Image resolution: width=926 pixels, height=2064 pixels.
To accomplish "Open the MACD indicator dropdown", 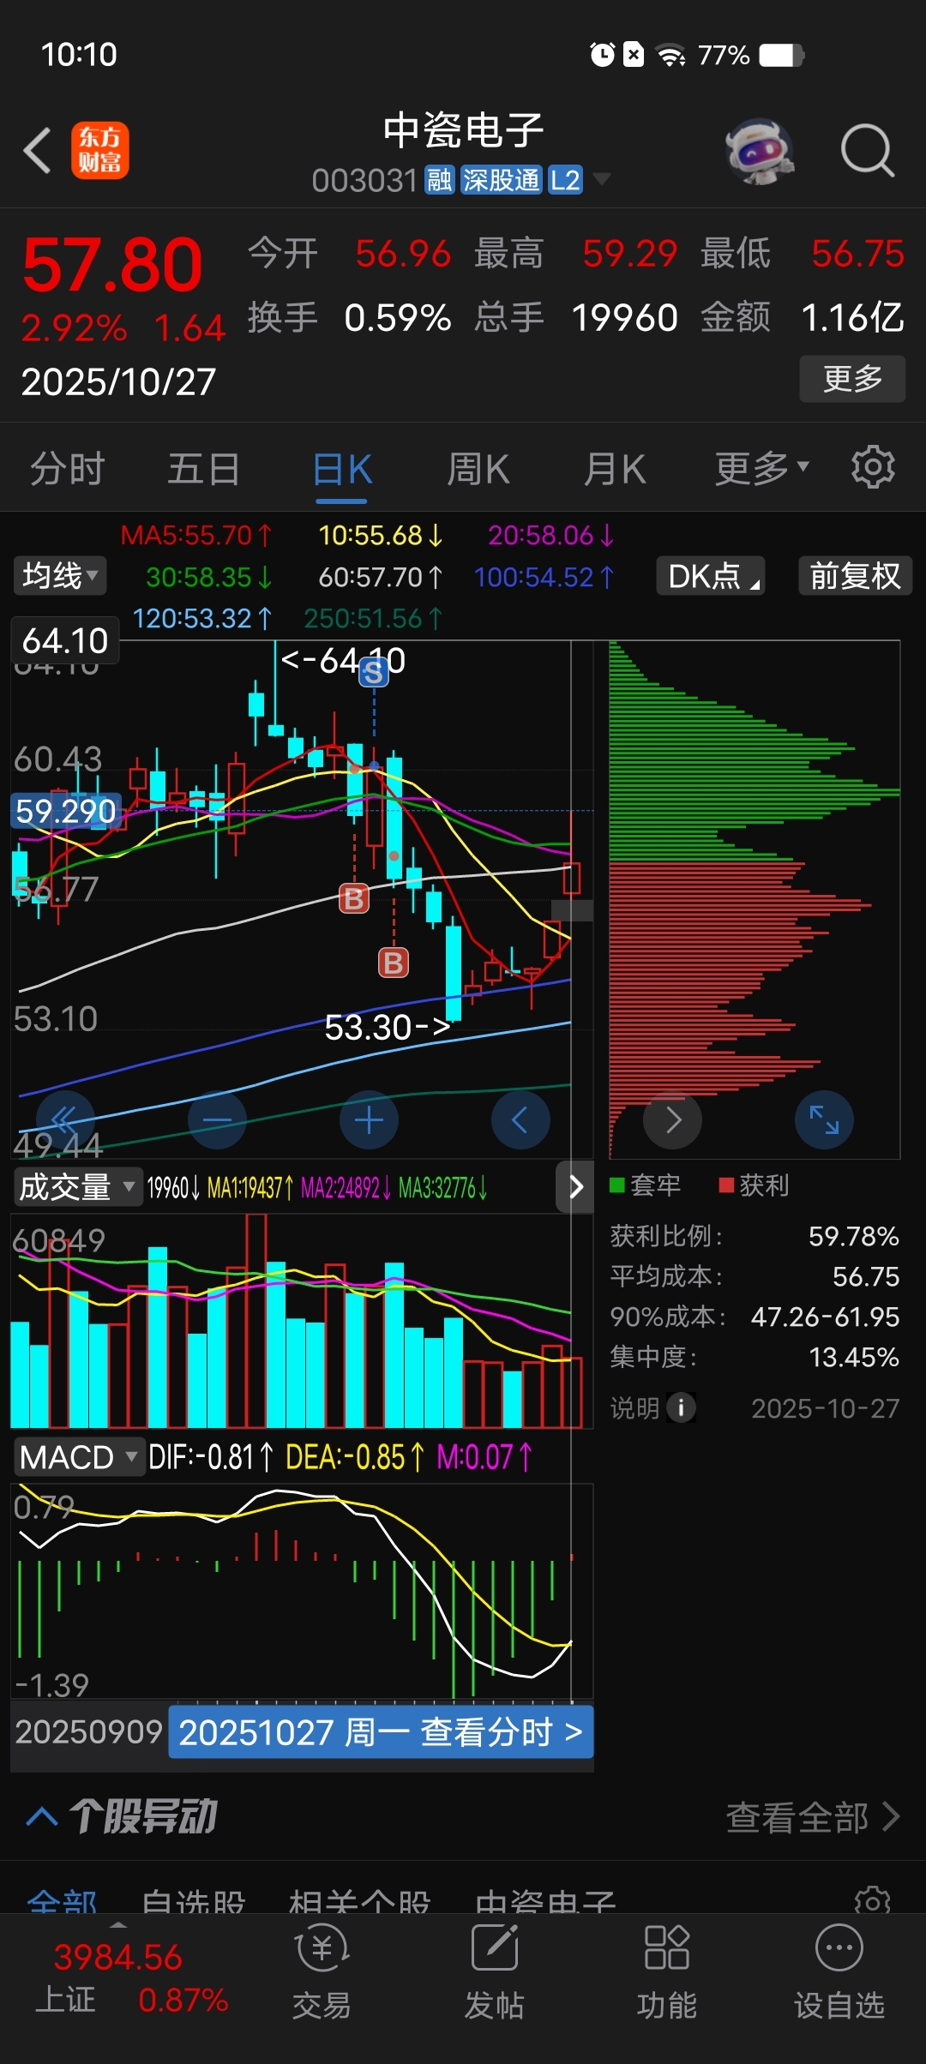I will coord(78,1456).
